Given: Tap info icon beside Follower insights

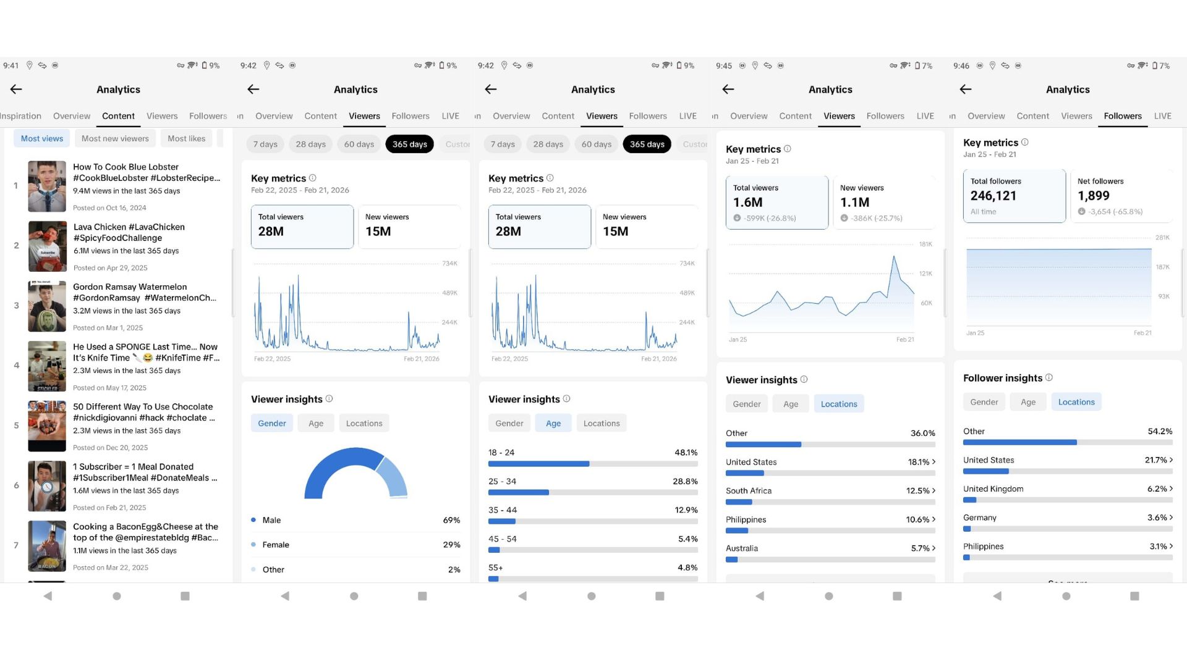Looking at the screenshot, I should pos(1049,377).
